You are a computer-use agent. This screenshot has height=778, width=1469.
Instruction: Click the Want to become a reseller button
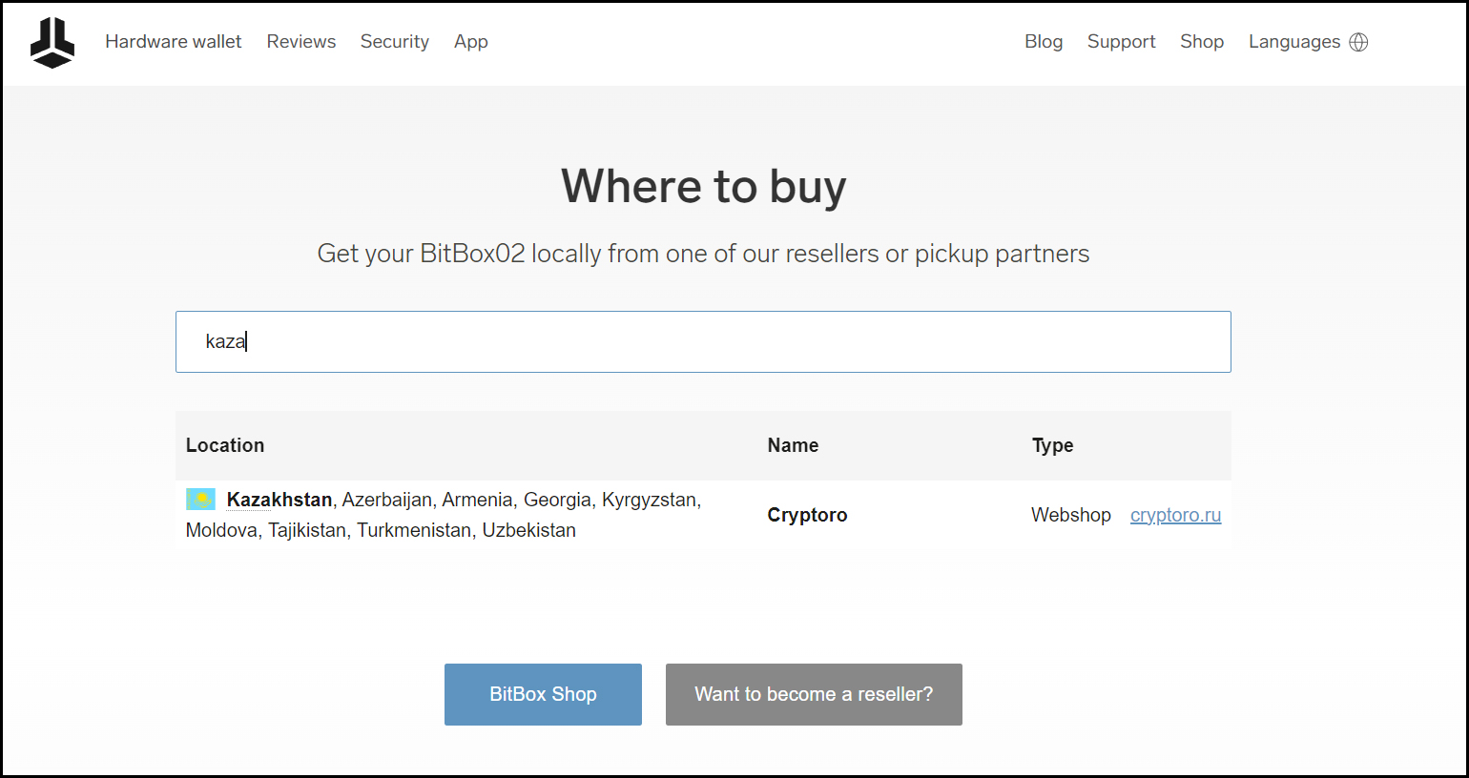[x=813, y=694]
